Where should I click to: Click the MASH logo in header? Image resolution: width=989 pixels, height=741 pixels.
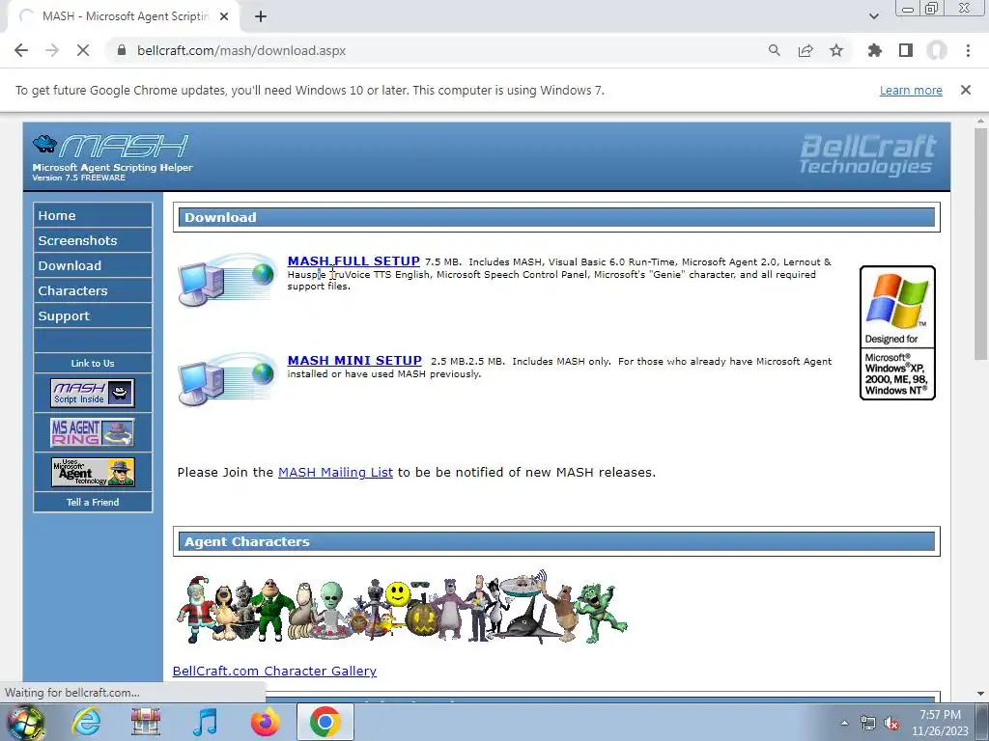[111, 157]
